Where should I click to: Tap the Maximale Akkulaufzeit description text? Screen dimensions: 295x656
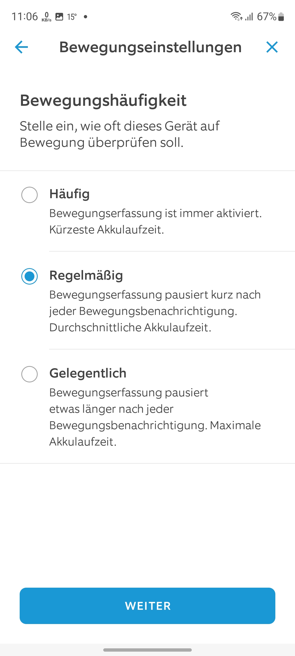click(155, 433)
